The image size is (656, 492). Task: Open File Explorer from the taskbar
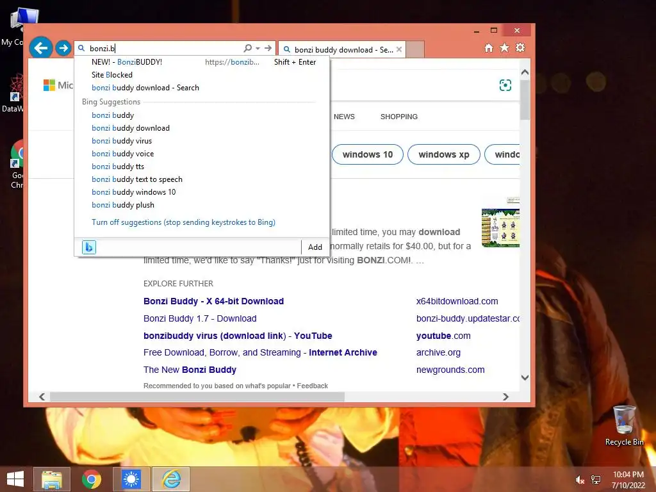tap(52, 479)
